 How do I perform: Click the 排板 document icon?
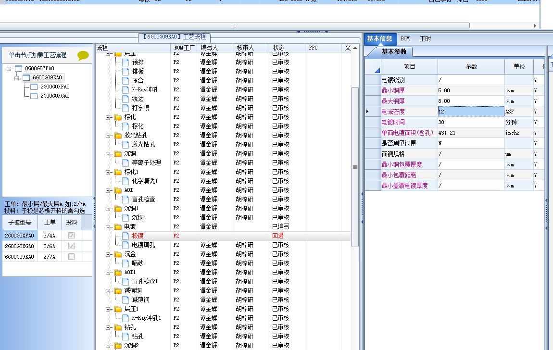(x=126, y=72)
